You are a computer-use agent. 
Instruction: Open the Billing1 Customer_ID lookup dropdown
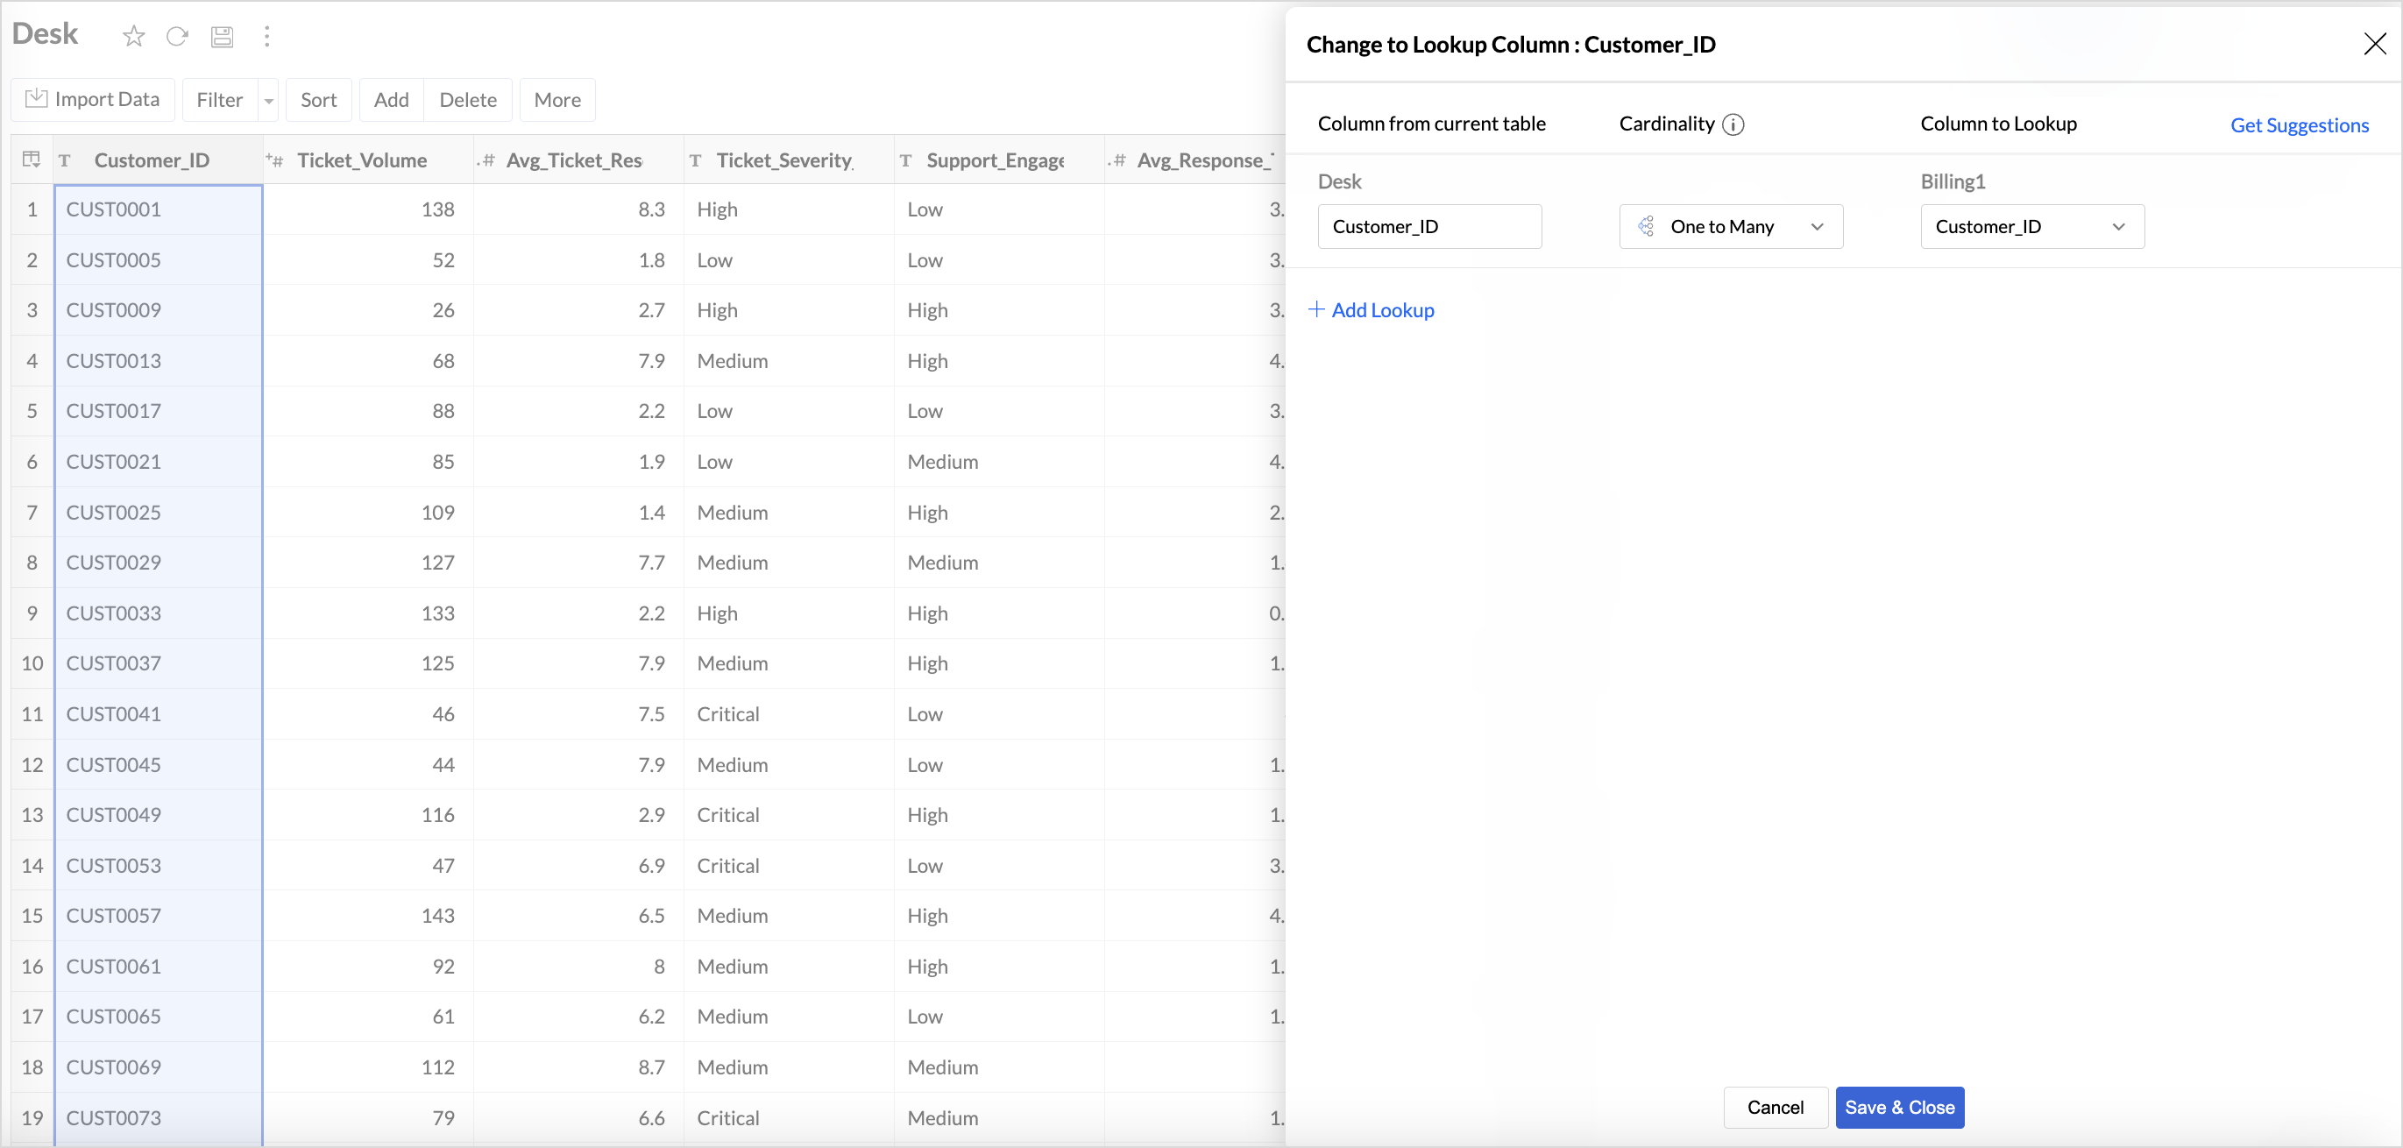click(x=2031, y=227)
